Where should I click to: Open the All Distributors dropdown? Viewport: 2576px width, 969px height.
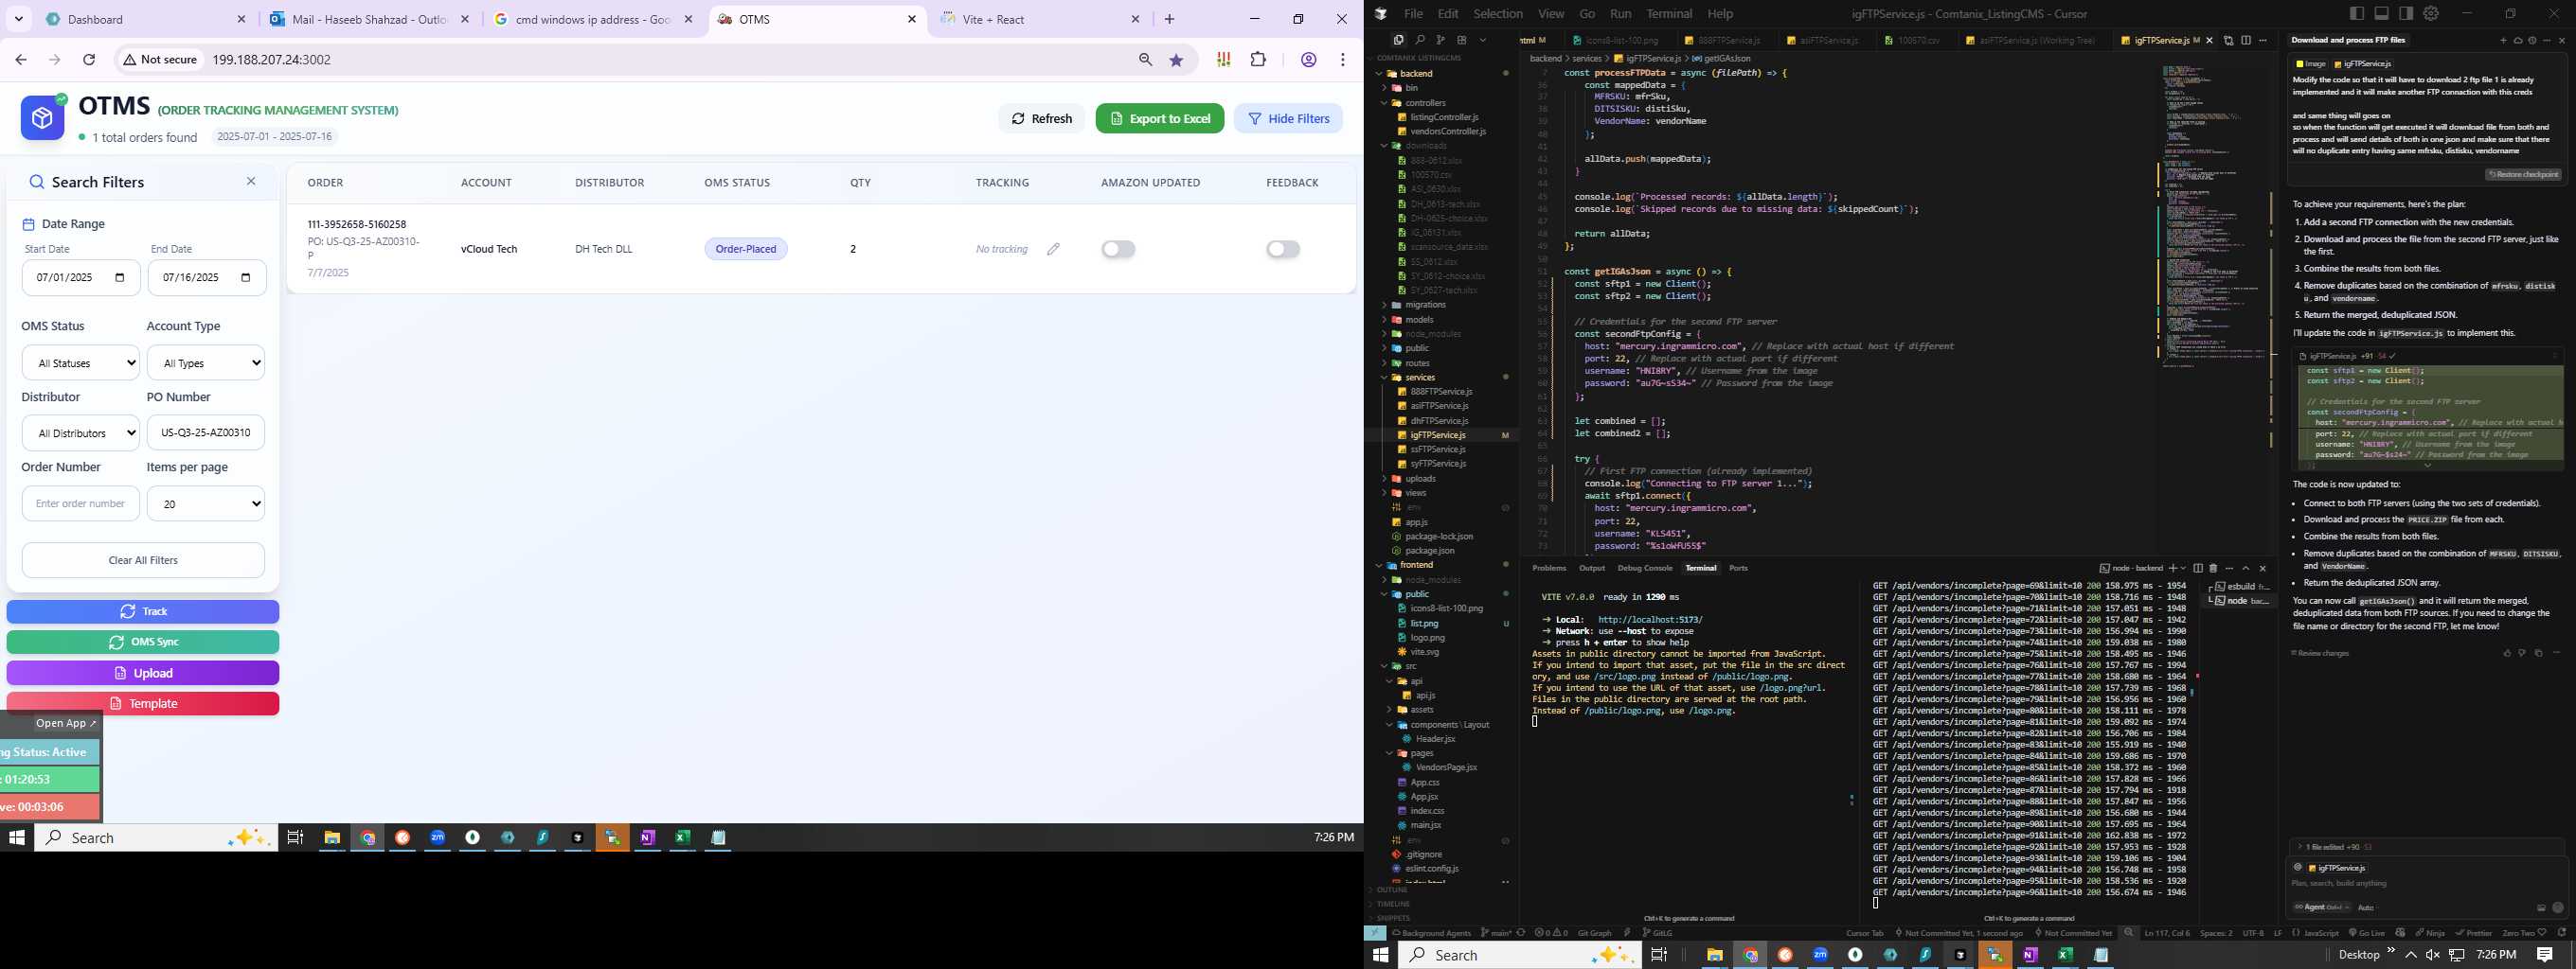pyautogui.click(x=80, y=432)
